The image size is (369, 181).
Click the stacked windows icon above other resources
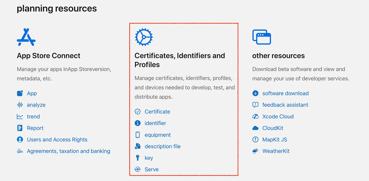(261, 37)
